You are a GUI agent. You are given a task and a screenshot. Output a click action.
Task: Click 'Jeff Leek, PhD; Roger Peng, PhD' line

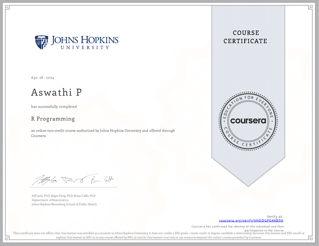63,196
